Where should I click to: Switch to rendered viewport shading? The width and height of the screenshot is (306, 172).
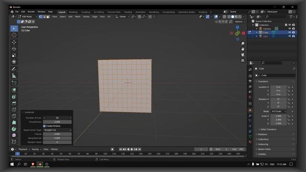pyautogui.click(x=240, y=17)
